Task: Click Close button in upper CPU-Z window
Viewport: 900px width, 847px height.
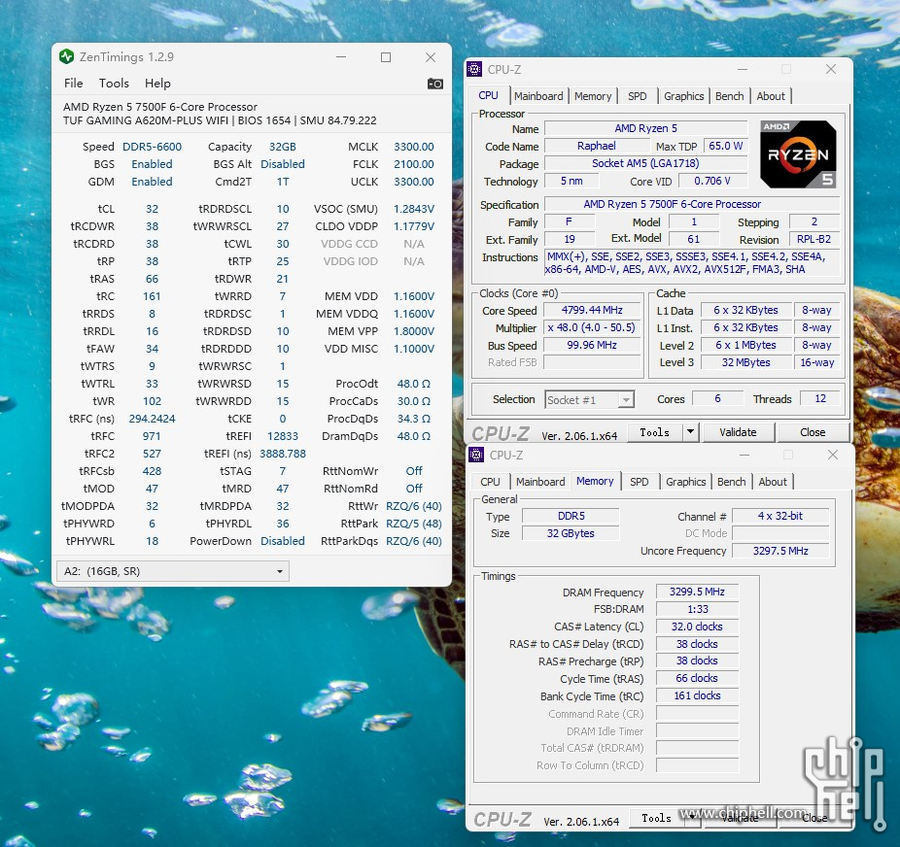Action: [813, 432]
